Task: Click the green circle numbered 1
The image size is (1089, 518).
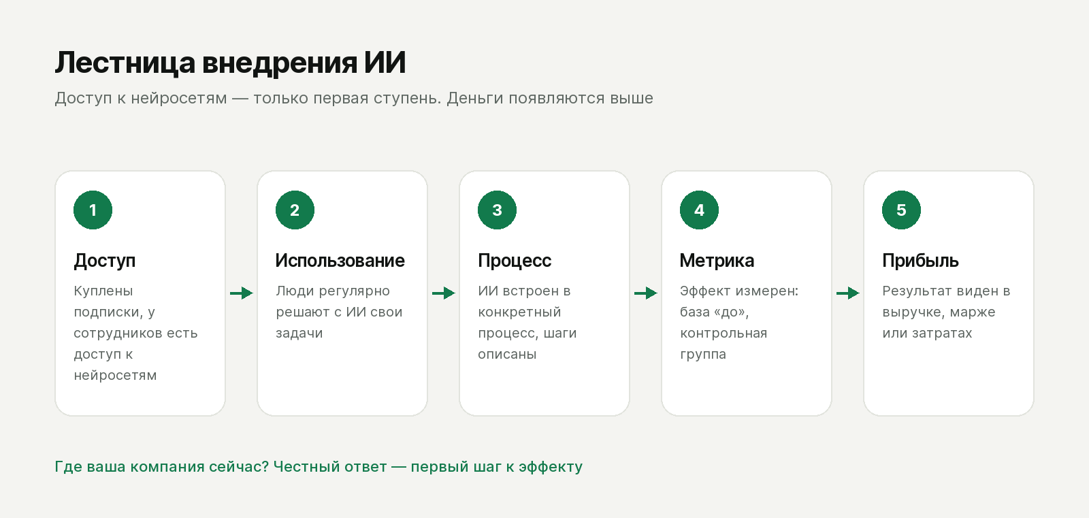Action: click(x=93, y=210)
